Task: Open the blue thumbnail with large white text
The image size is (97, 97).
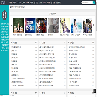Action: (x=30, y=25)
